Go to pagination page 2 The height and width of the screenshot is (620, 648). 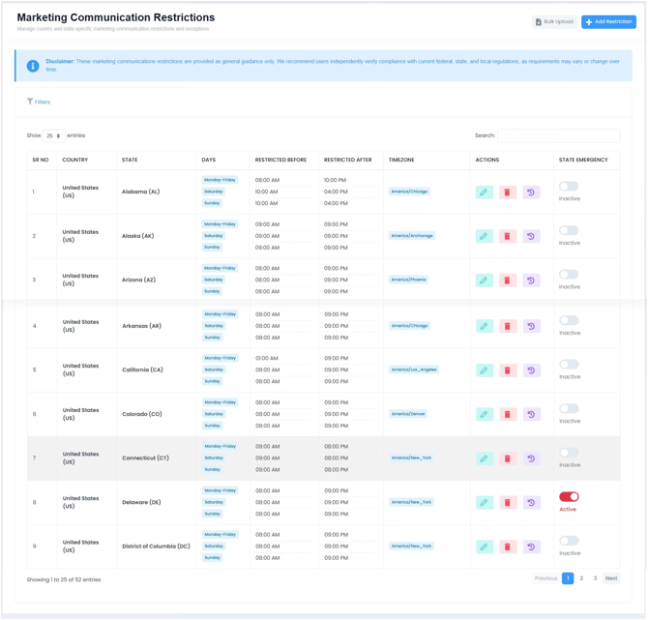[x=581, y=578]
